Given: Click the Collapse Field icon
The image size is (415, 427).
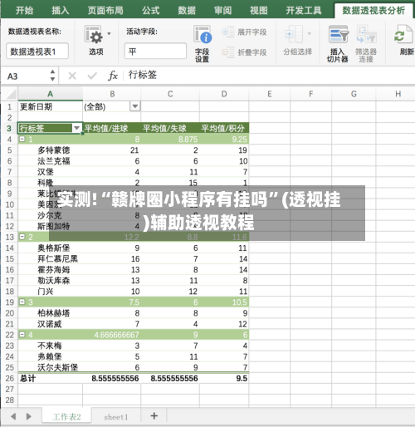Looking at the screenshot, I should [x=228, y=52].
